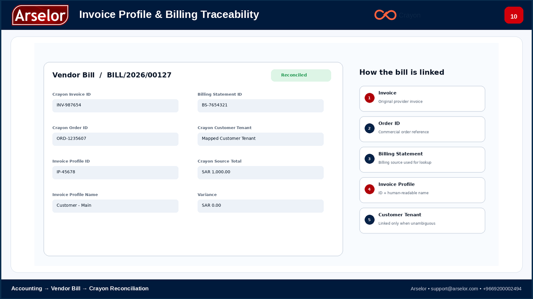
Task: Select the Invoice Profile ID field IP-45678
Action: tap(115, 173)
